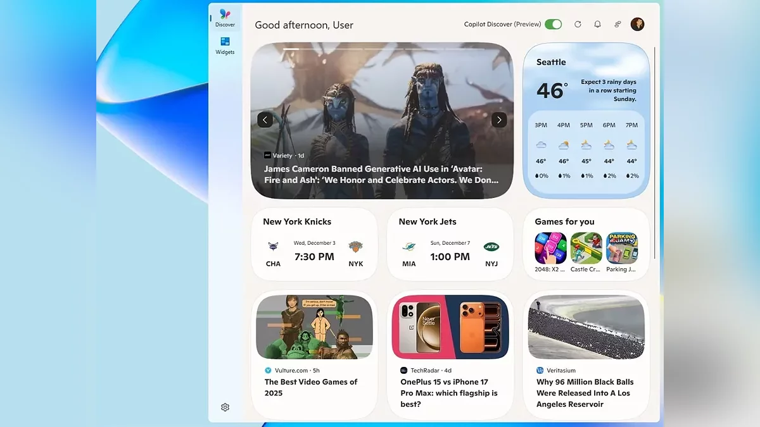
Task: Launch the Parking Jam game icon
Action: click(x=622, y=248)
